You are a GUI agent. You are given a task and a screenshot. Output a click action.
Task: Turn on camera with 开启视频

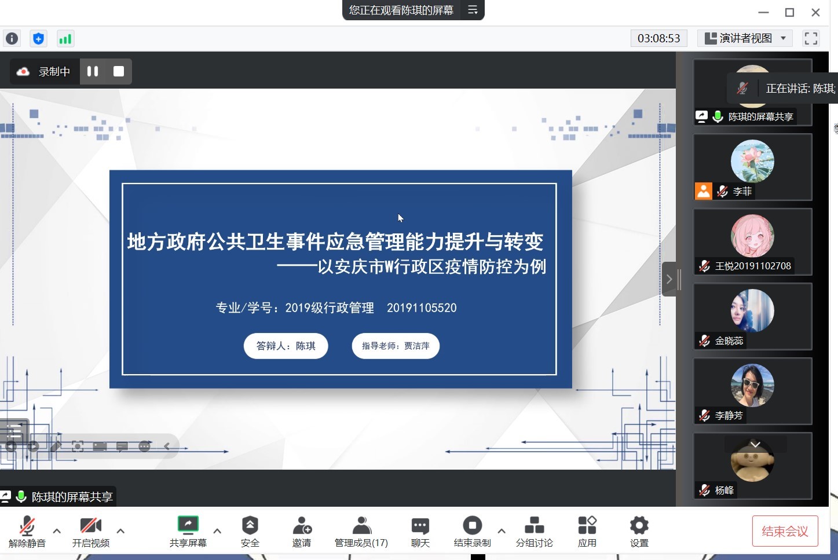pos(90,532)
